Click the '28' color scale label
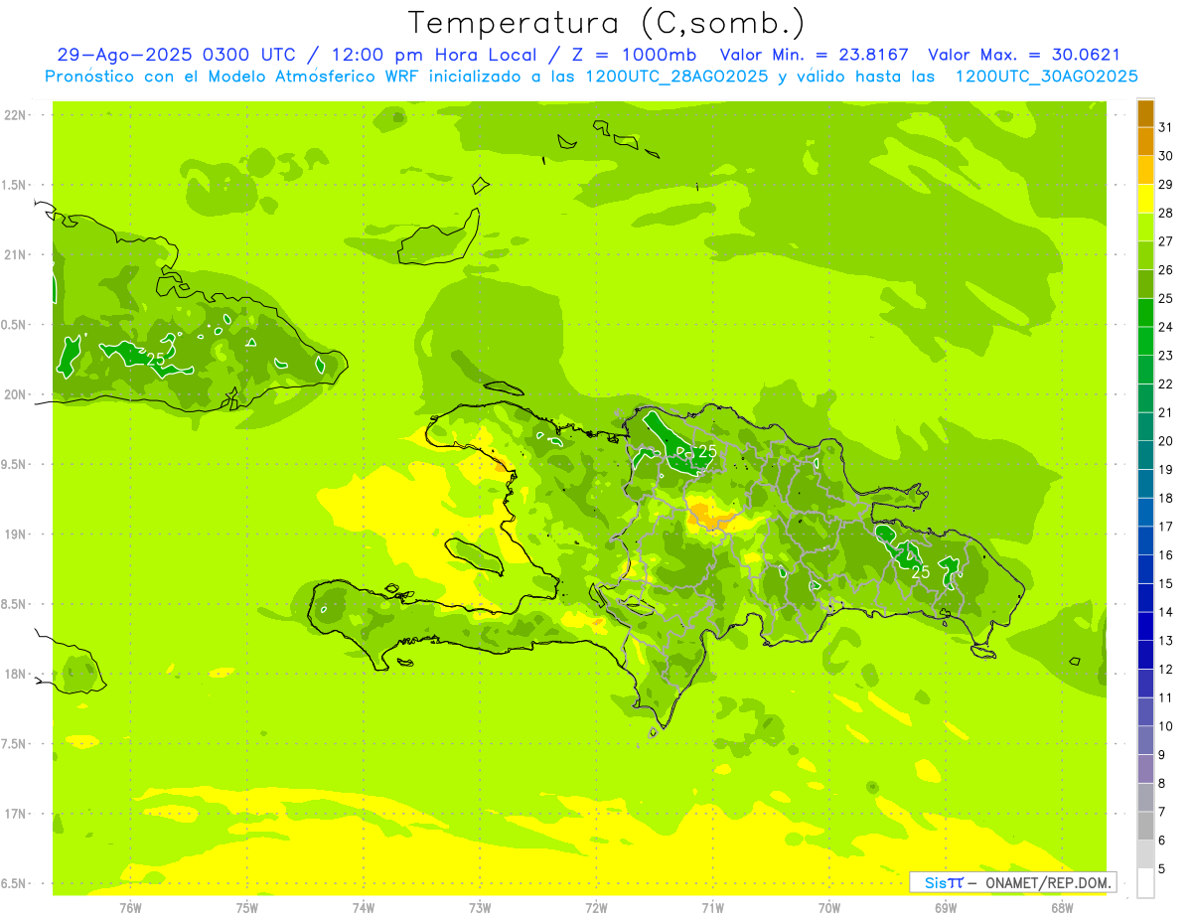1192x921 pixels. (1166, 213)
